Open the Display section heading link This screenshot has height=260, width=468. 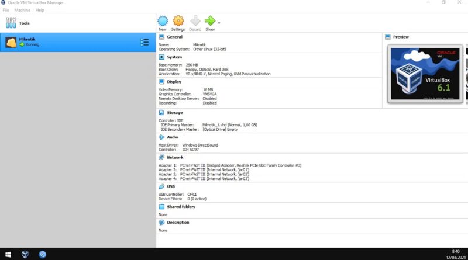(174, 82)
